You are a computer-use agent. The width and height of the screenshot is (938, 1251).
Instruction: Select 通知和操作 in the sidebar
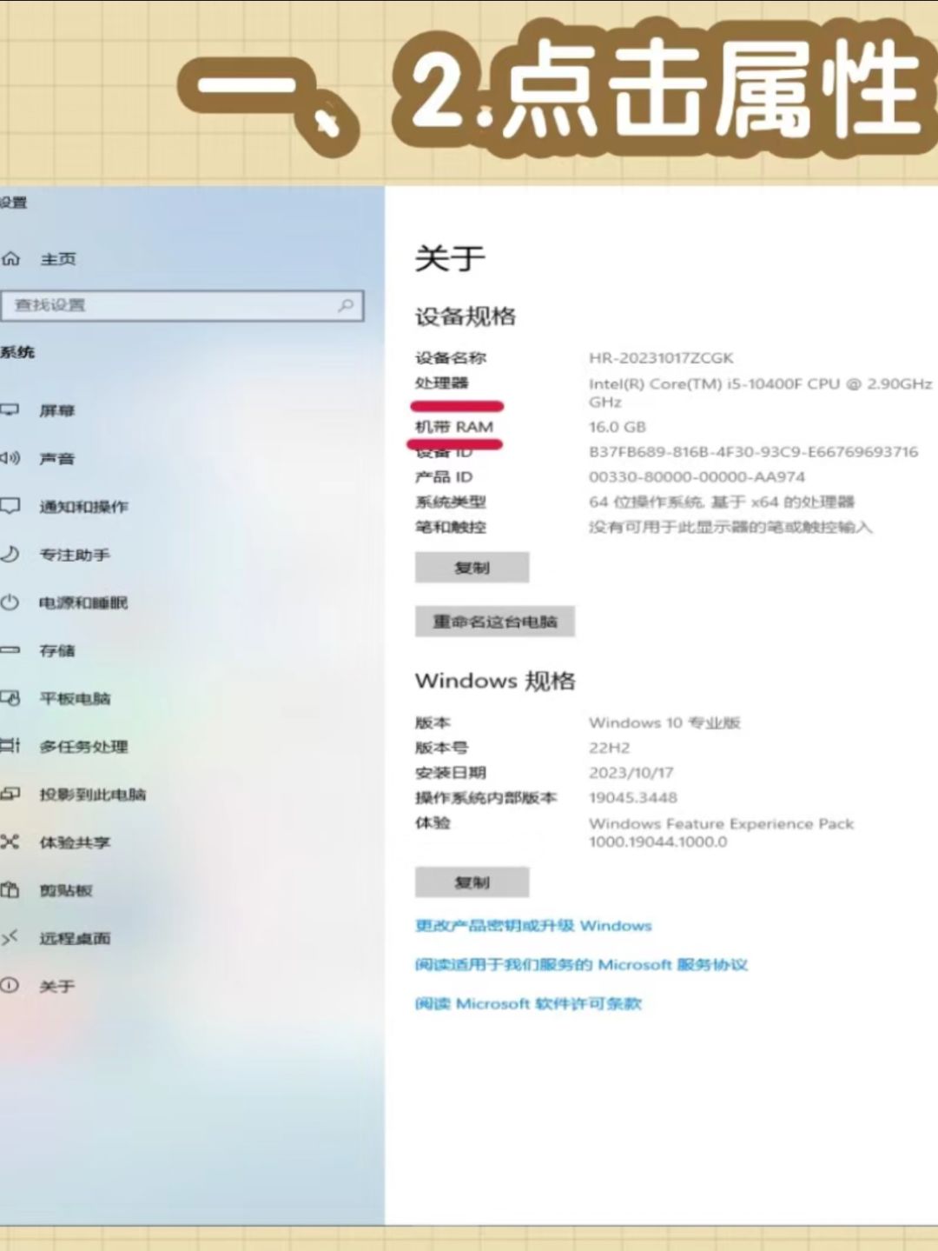tap(83, 506)
